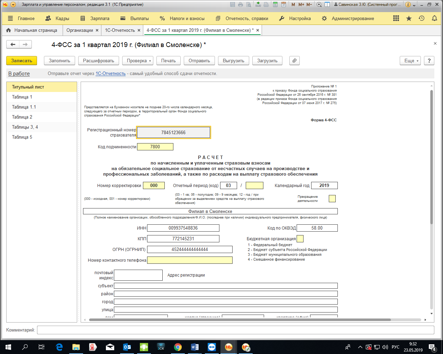443x354 pixels.
Task: Click the Отправить button
Action: pos(199,60)
